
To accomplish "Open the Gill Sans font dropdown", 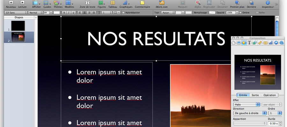I will click(x=16, y=13).
